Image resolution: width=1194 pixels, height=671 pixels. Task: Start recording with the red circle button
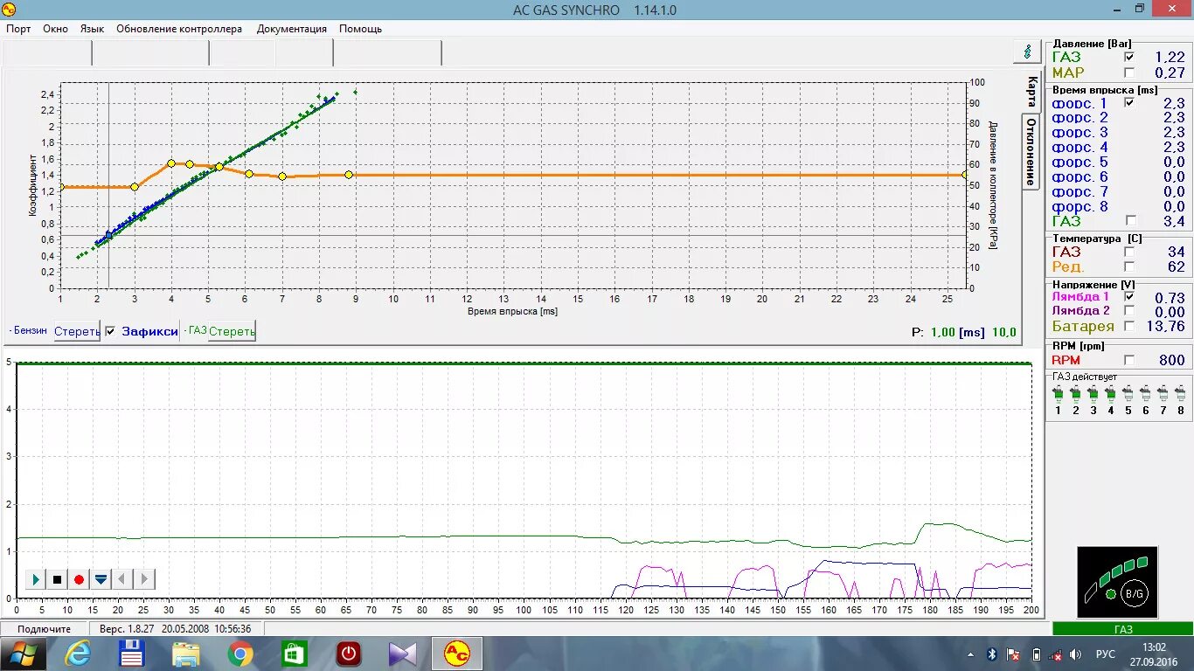pyautogui.click(x=79, y=578)
